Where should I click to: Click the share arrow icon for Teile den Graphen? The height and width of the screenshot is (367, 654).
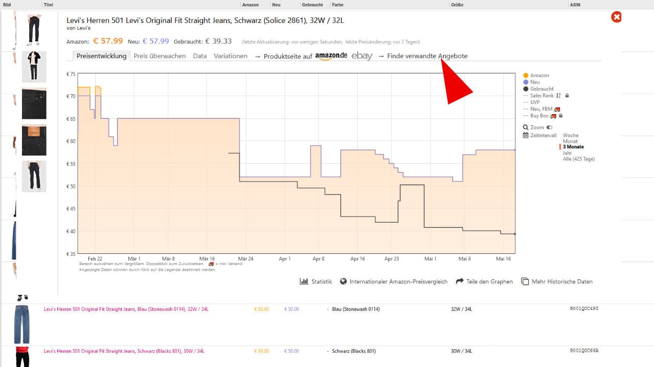[x=459, y=281]
